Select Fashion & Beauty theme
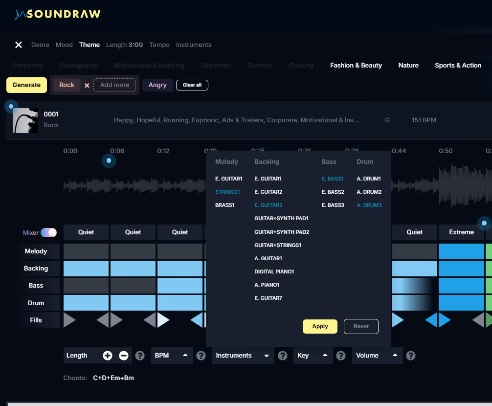The width and height of the screenshot is (492, 406). (356, 65)
